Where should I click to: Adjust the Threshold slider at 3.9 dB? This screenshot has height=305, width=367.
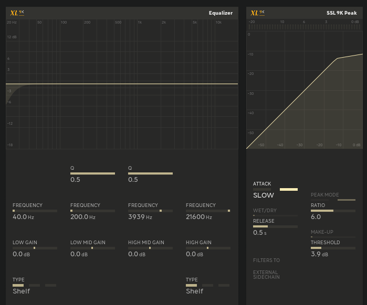tap(333, 248)
